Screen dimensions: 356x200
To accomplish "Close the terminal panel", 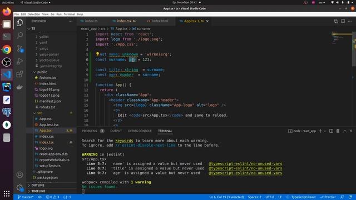I will pos(351,131).
